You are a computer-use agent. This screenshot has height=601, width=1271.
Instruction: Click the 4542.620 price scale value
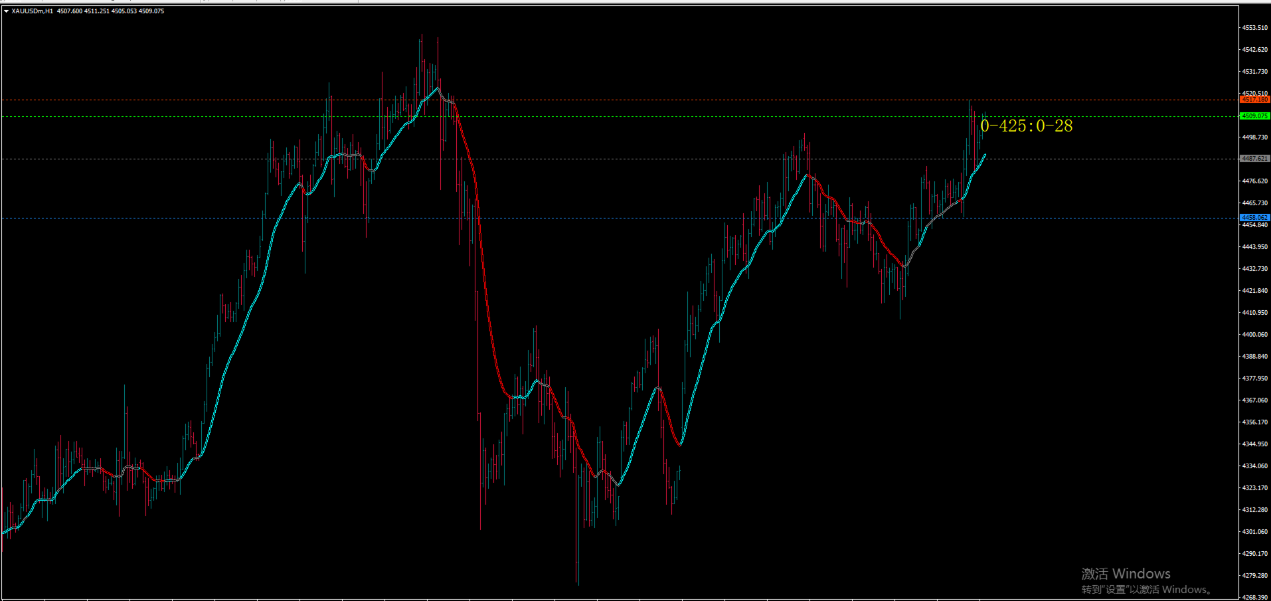point(1255,50)
